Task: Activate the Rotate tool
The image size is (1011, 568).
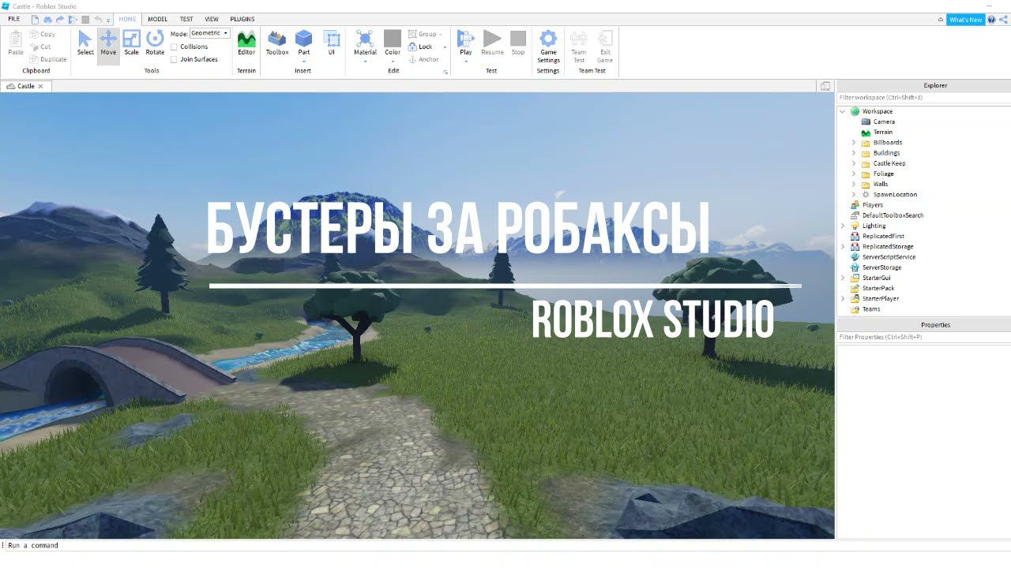Action: tap(155, 43)
